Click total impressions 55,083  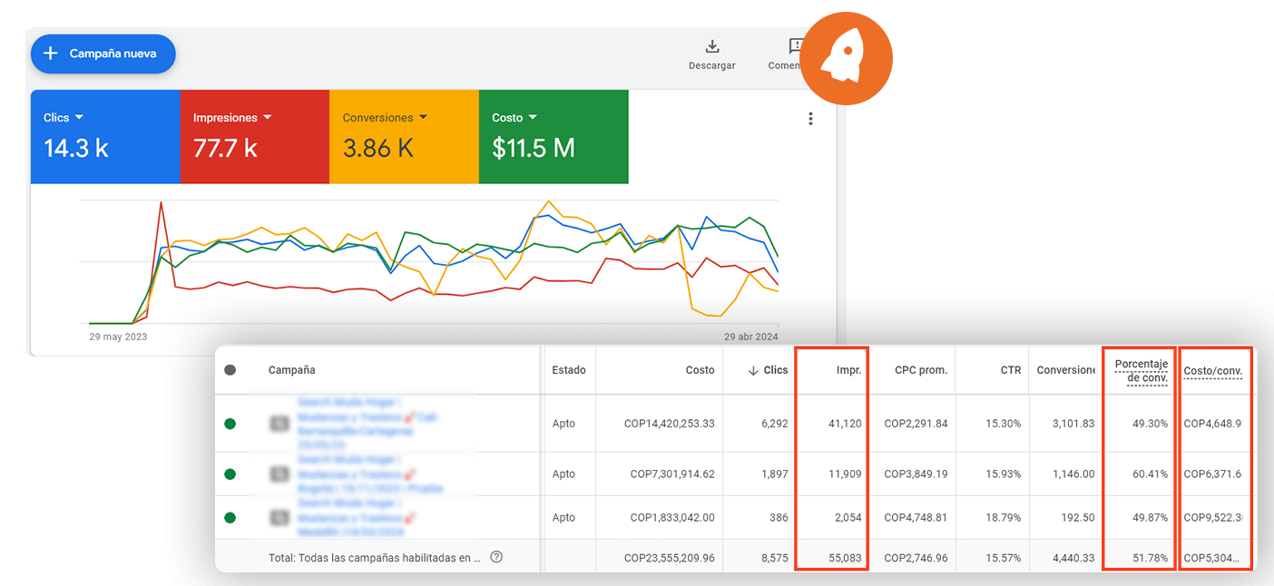coord(845,558)
